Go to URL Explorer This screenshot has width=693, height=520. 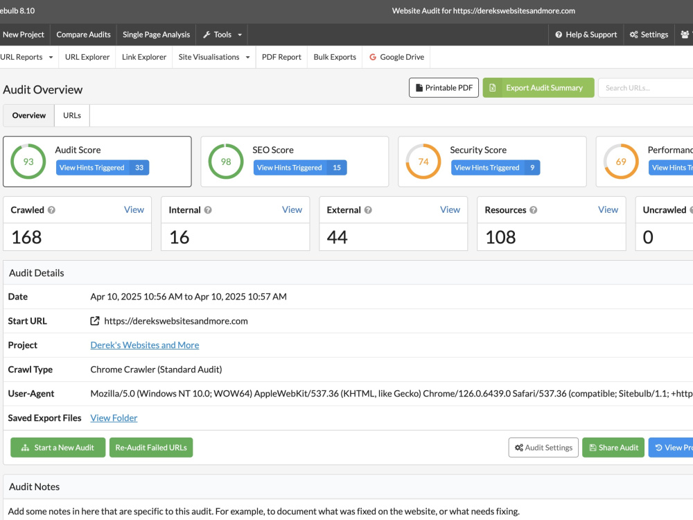pyautogui.click(x=87, y=57)
